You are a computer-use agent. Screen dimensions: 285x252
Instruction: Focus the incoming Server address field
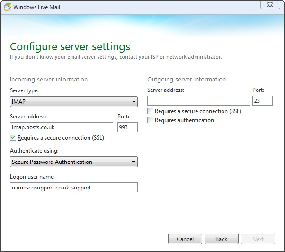click(x=62, y=127)
